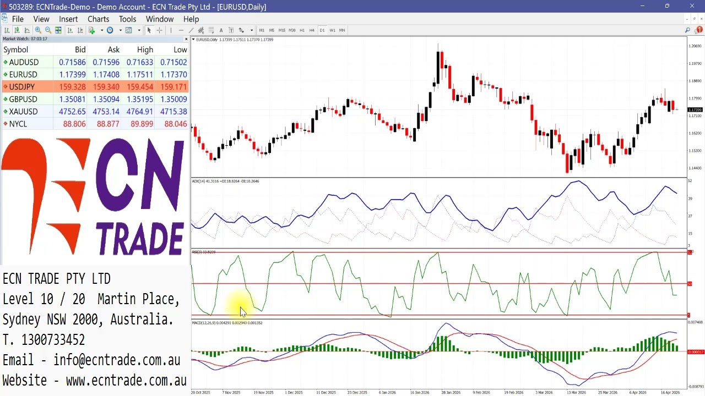
Task: Switch chart to line chart style
Action: pos(27,30)
